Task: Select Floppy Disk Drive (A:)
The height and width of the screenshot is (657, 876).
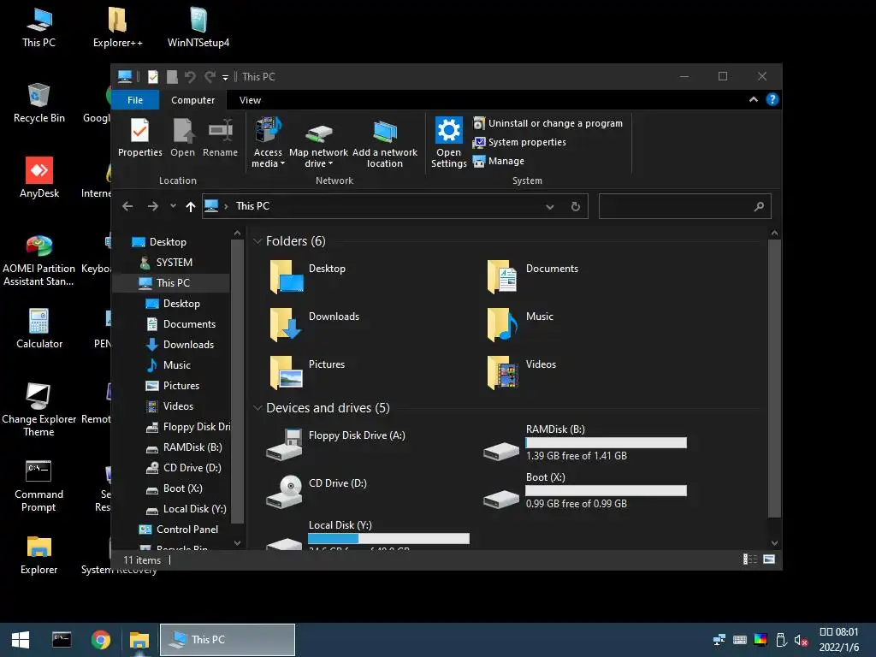Action: [x=335, y=443]
